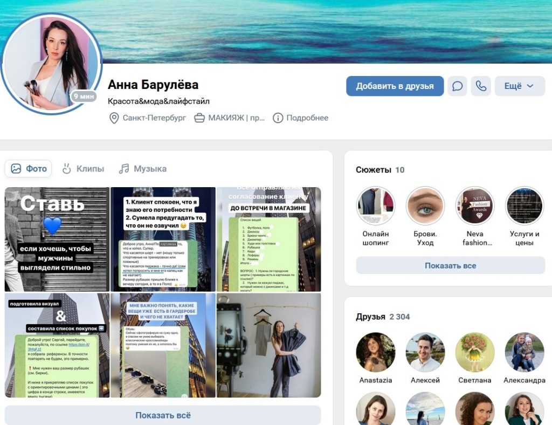552x425 pixels.
Task: Open Anna's profile avatar photo
Action: pos(51,64)
